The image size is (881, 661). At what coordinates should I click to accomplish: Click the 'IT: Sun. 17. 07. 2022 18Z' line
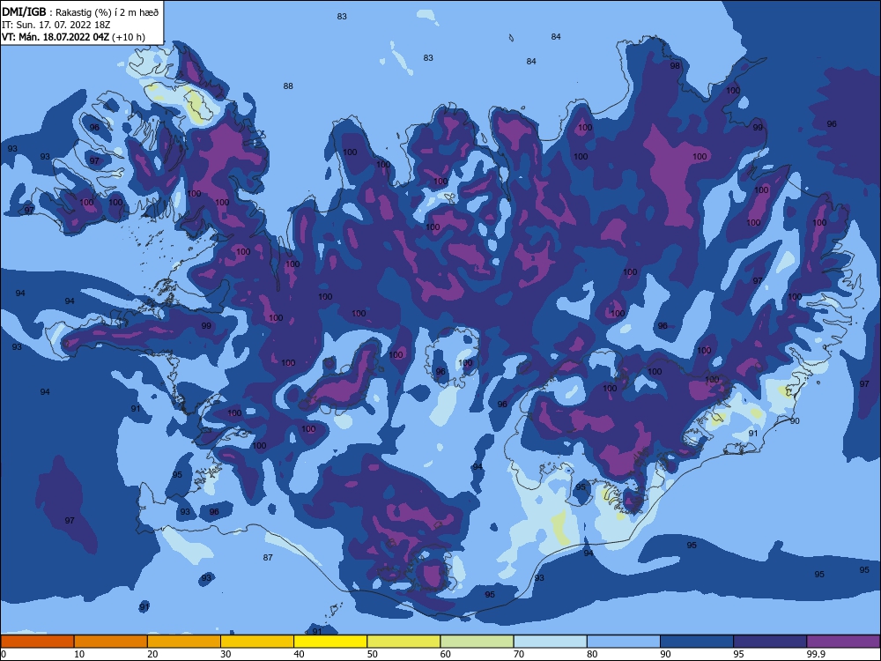(56, 25)
